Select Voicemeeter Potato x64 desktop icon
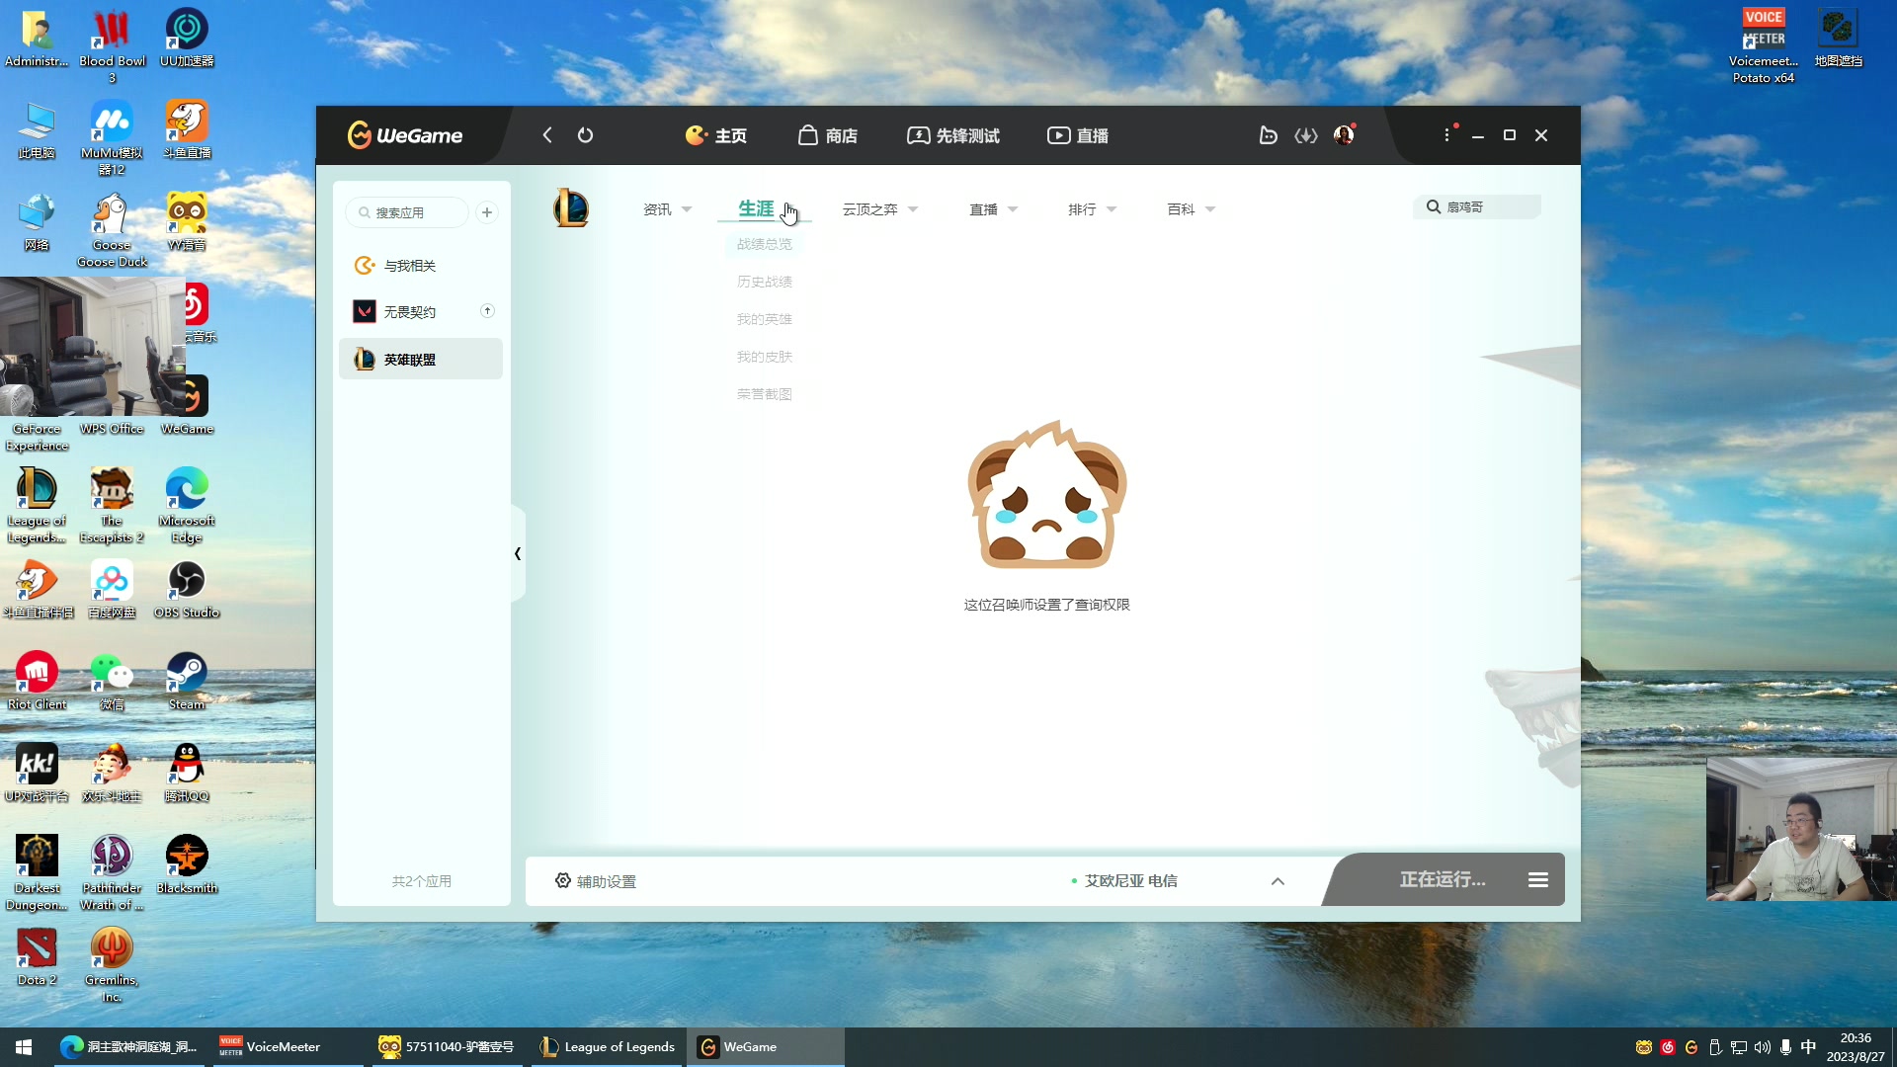The height and width of the screenshot is (1067, 1897). (1764, 45)
